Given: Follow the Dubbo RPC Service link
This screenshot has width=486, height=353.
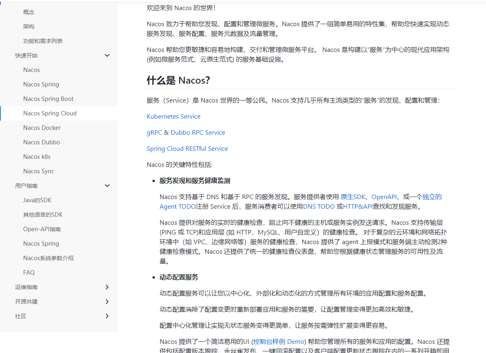Looking at the screenshot, I should [198, 133].
